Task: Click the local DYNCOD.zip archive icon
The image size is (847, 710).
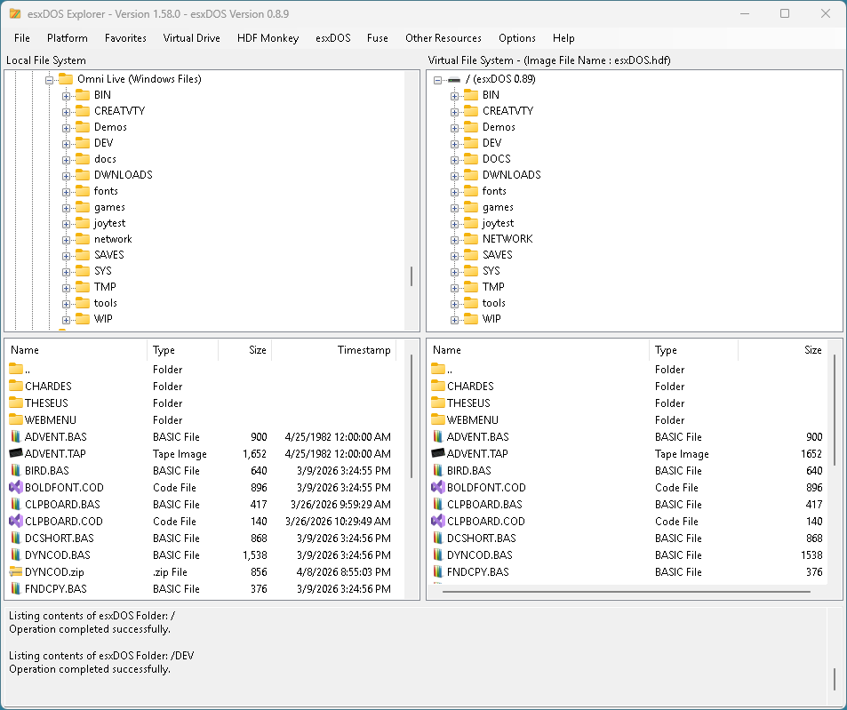Action: point(16,571)
